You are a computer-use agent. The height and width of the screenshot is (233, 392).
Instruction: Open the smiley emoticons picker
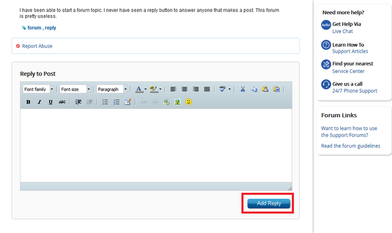[x=189, y=102]
